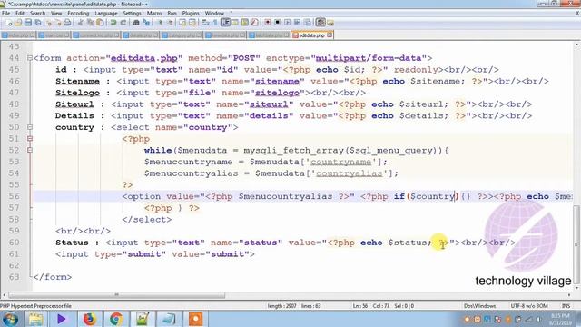581x327 pixels.
Task: Open the Encoding menu
Action: tap(78, 13)
